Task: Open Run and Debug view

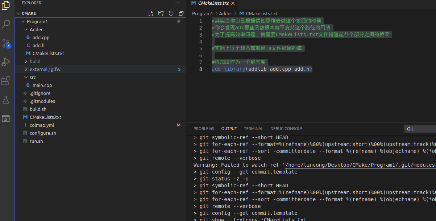Action: 6,62
